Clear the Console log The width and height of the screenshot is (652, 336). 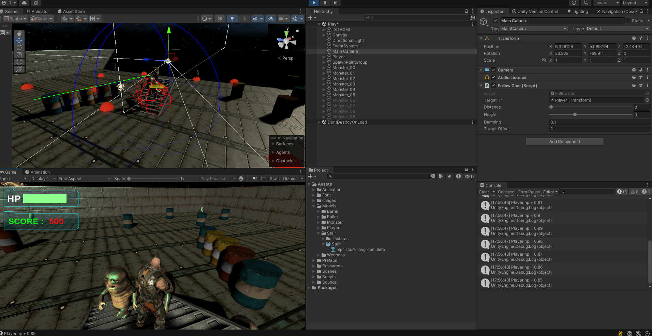(484, 192)
